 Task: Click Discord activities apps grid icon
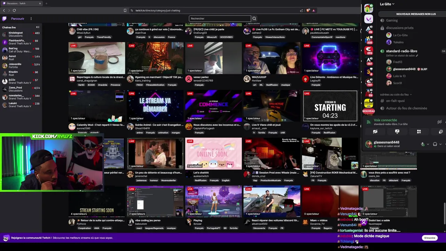click(419, 132)
